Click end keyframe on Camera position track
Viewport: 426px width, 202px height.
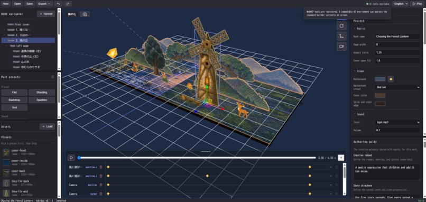tap(310, 185)
